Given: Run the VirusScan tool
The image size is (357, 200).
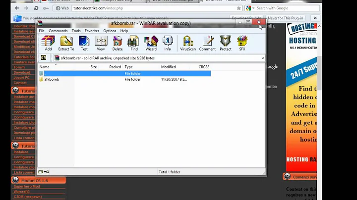Looking at the screenshot, I should (188, 43).
